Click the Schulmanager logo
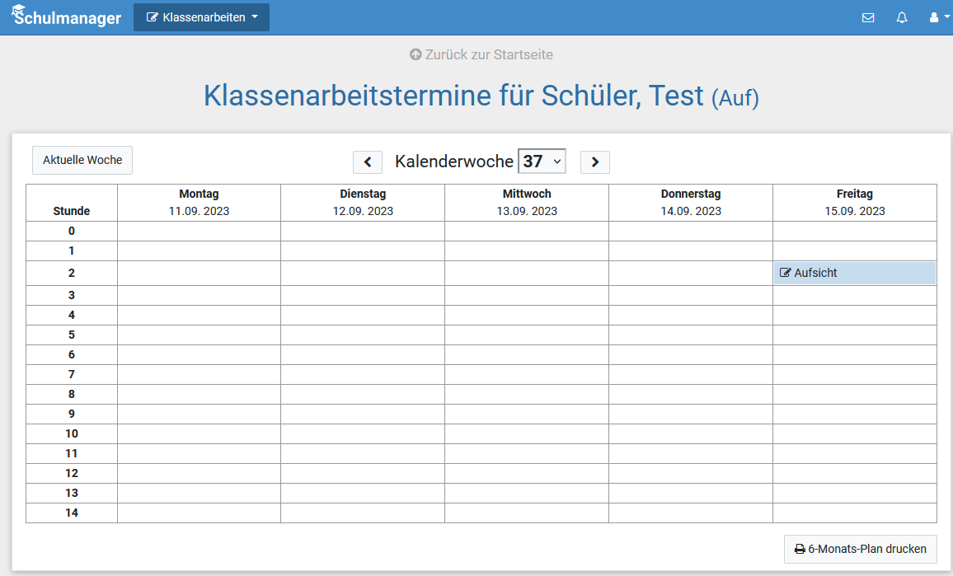Screen dimensions: 953x576 pyautogui.click(x=66, y=16)
